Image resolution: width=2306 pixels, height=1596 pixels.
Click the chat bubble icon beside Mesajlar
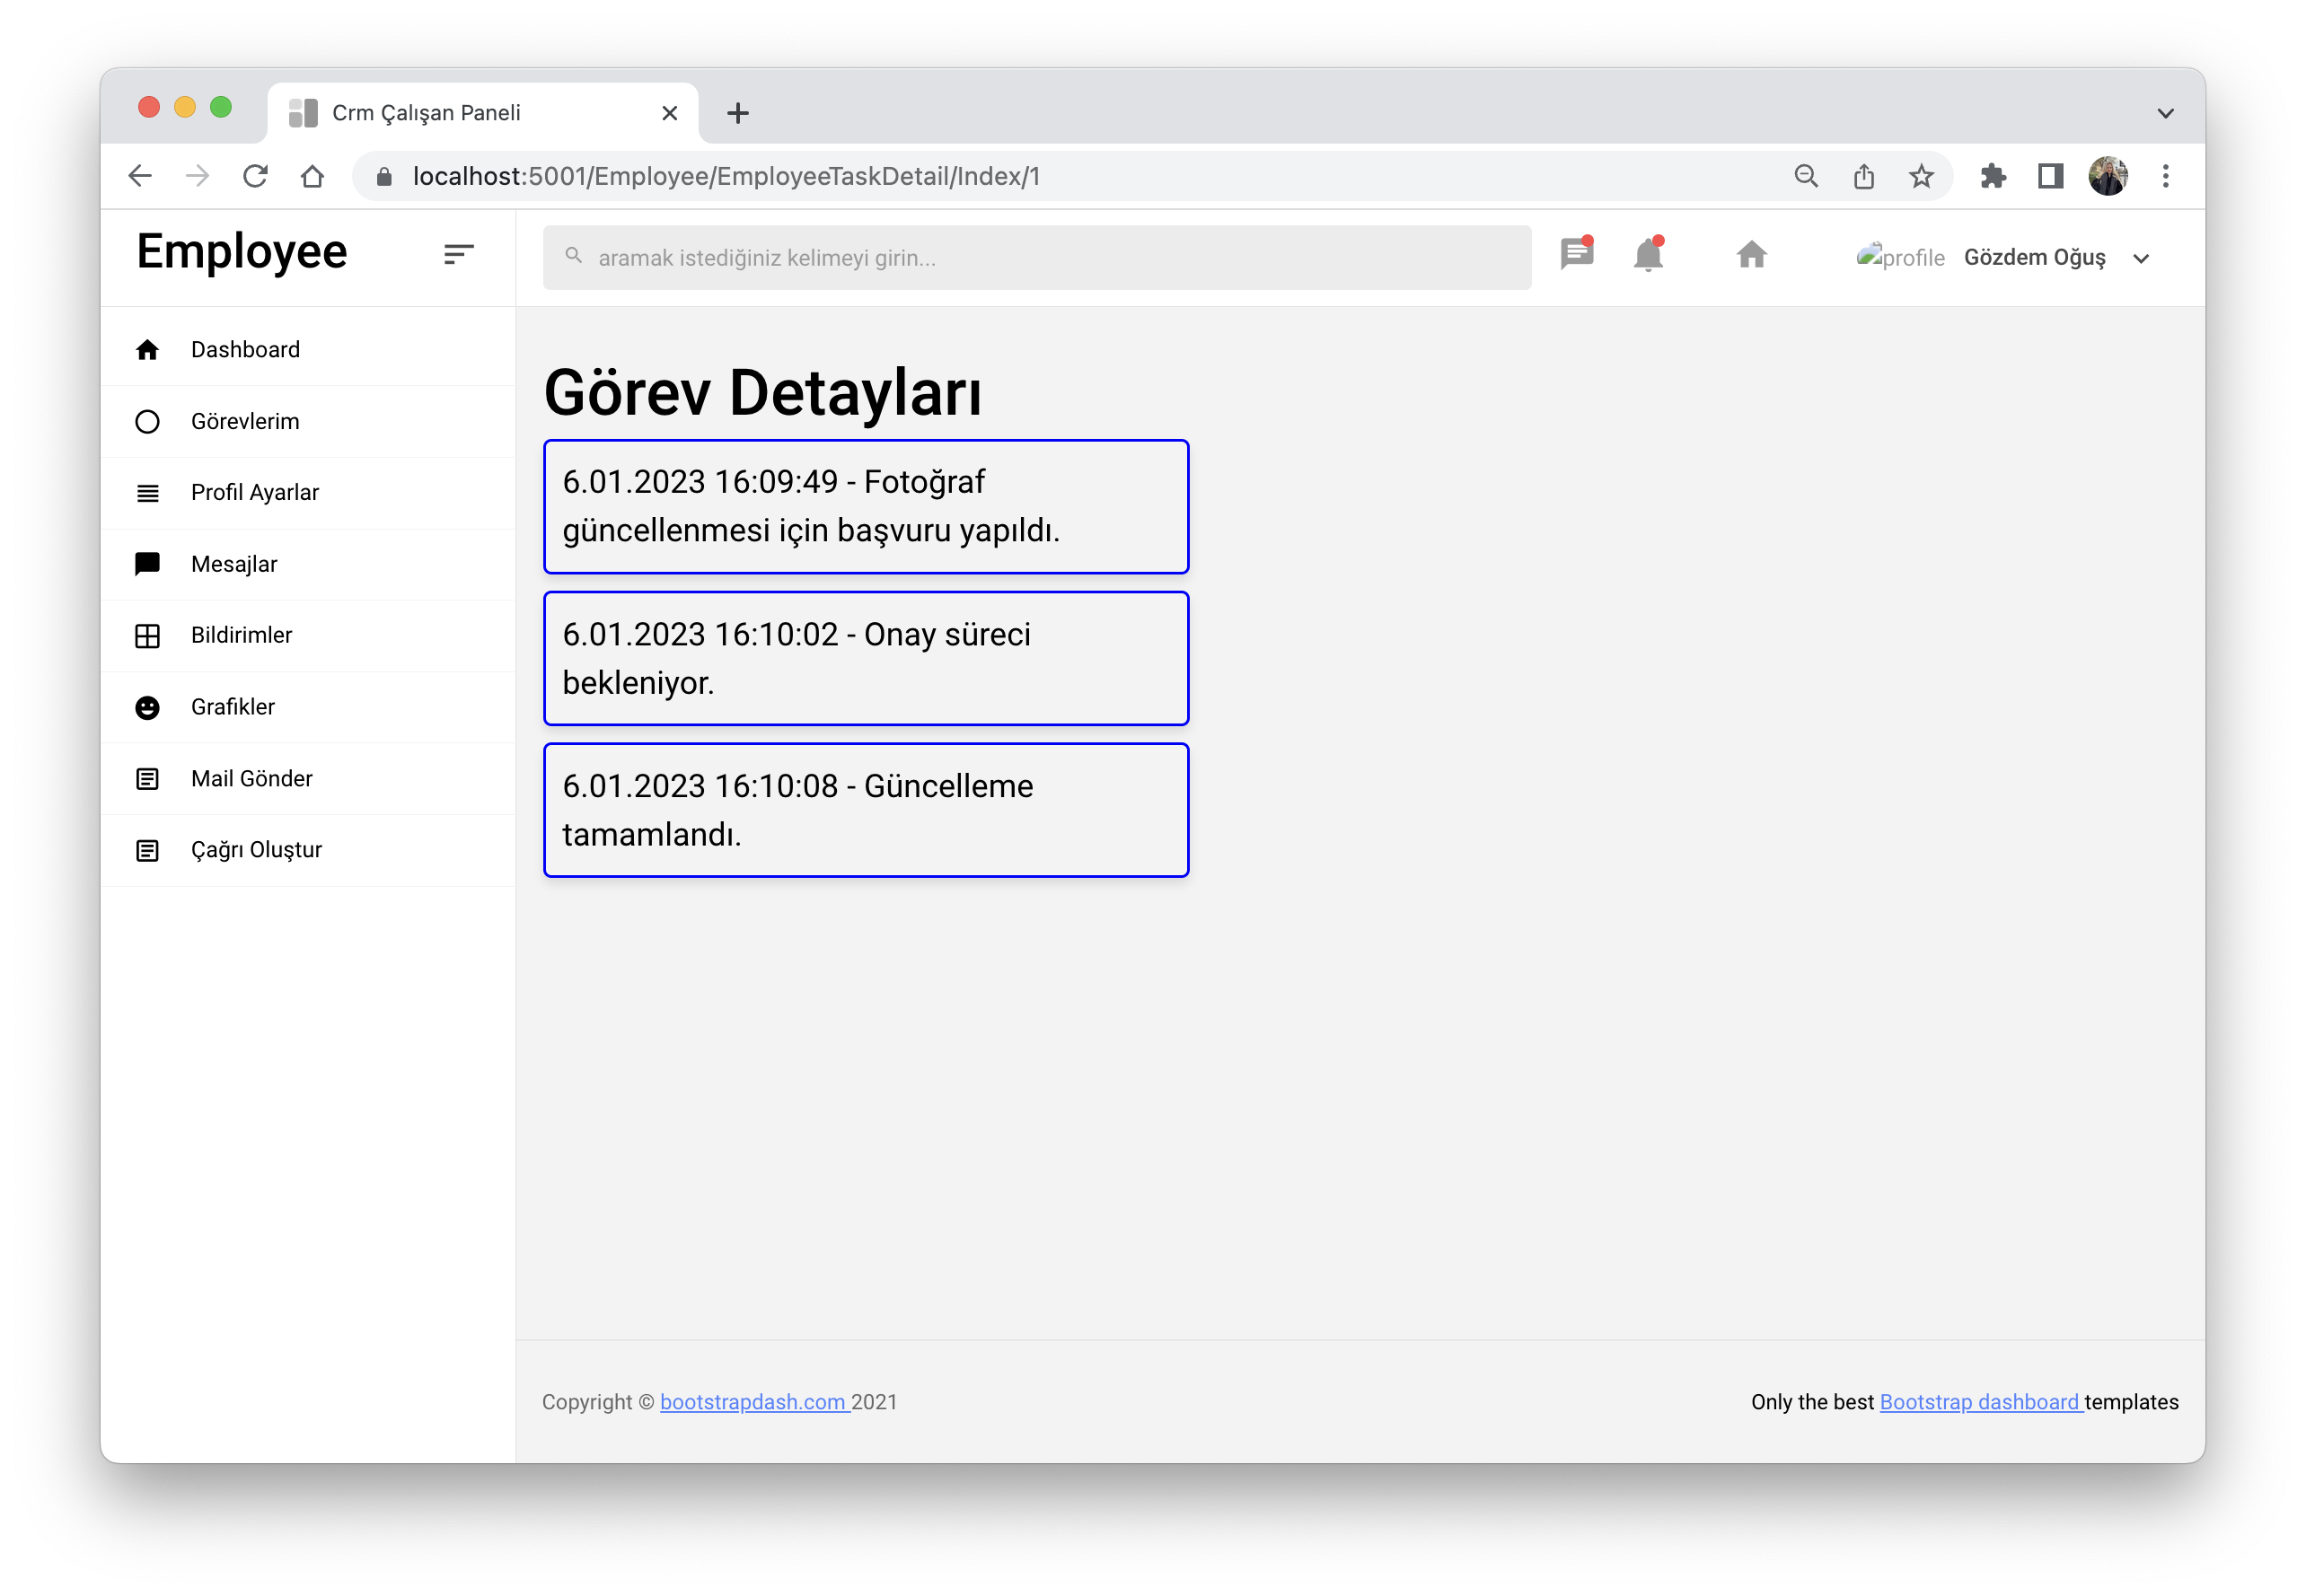click(147, 564)
